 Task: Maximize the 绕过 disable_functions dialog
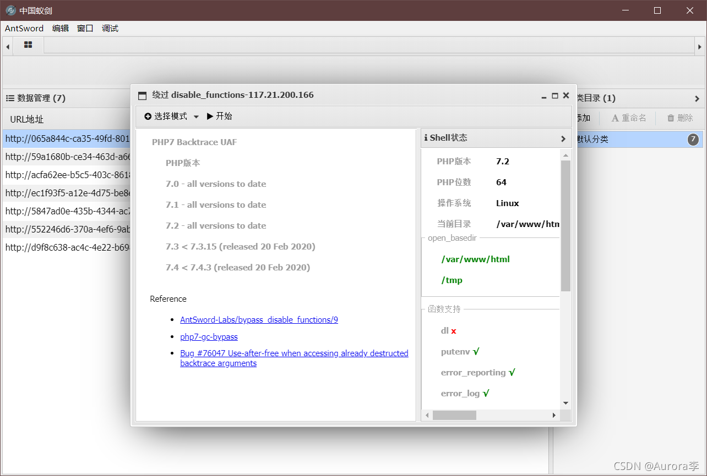pyautogui.click(x=555, y=96)
